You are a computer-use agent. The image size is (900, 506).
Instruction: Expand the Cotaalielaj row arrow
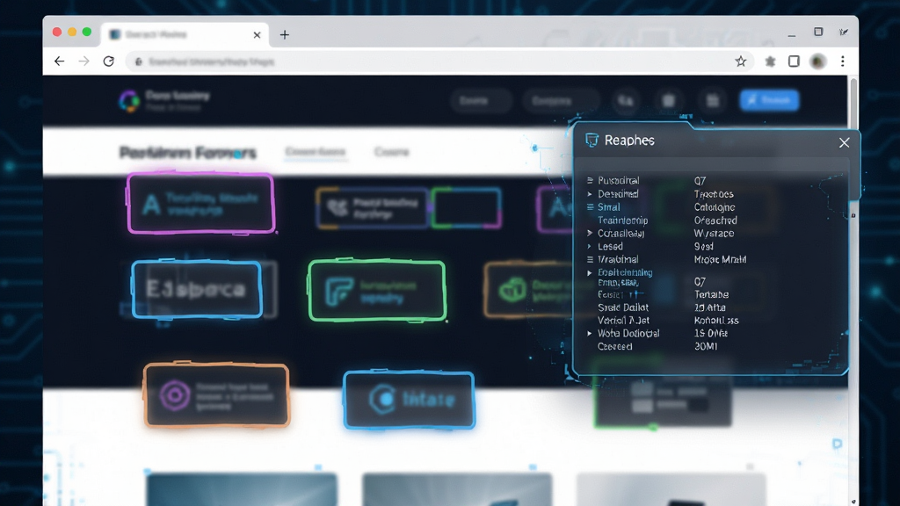pyautogui.click(x=590, y=233)
